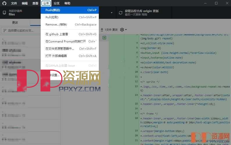
Task: Click diff line +.clear{clear:both}
Action: (x=154, y=72)
